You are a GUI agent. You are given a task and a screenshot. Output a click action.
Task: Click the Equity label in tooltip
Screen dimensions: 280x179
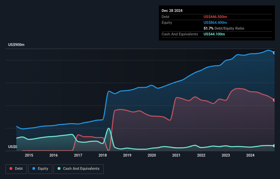coord(167,22)
